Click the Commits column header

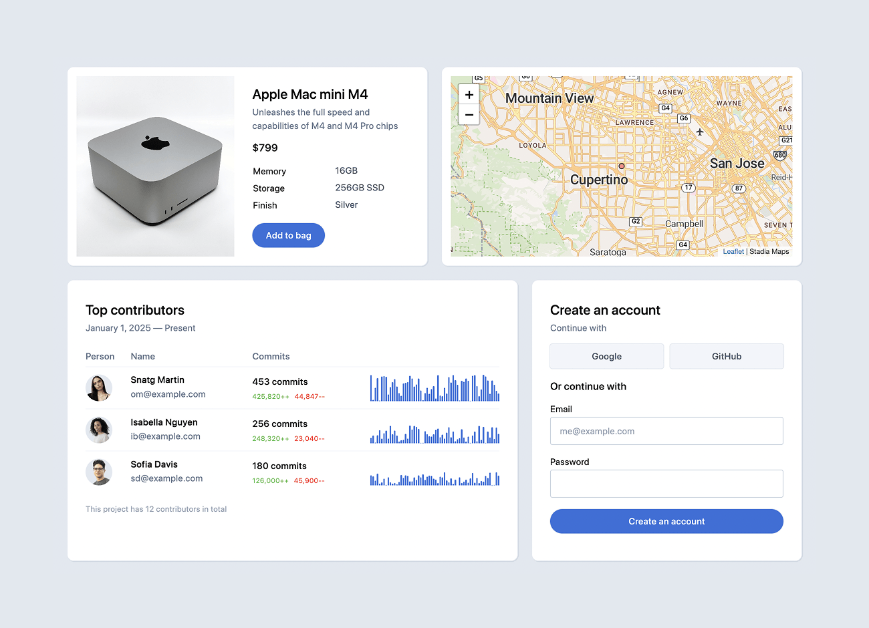pyautogui.click(x=271, y=356)
